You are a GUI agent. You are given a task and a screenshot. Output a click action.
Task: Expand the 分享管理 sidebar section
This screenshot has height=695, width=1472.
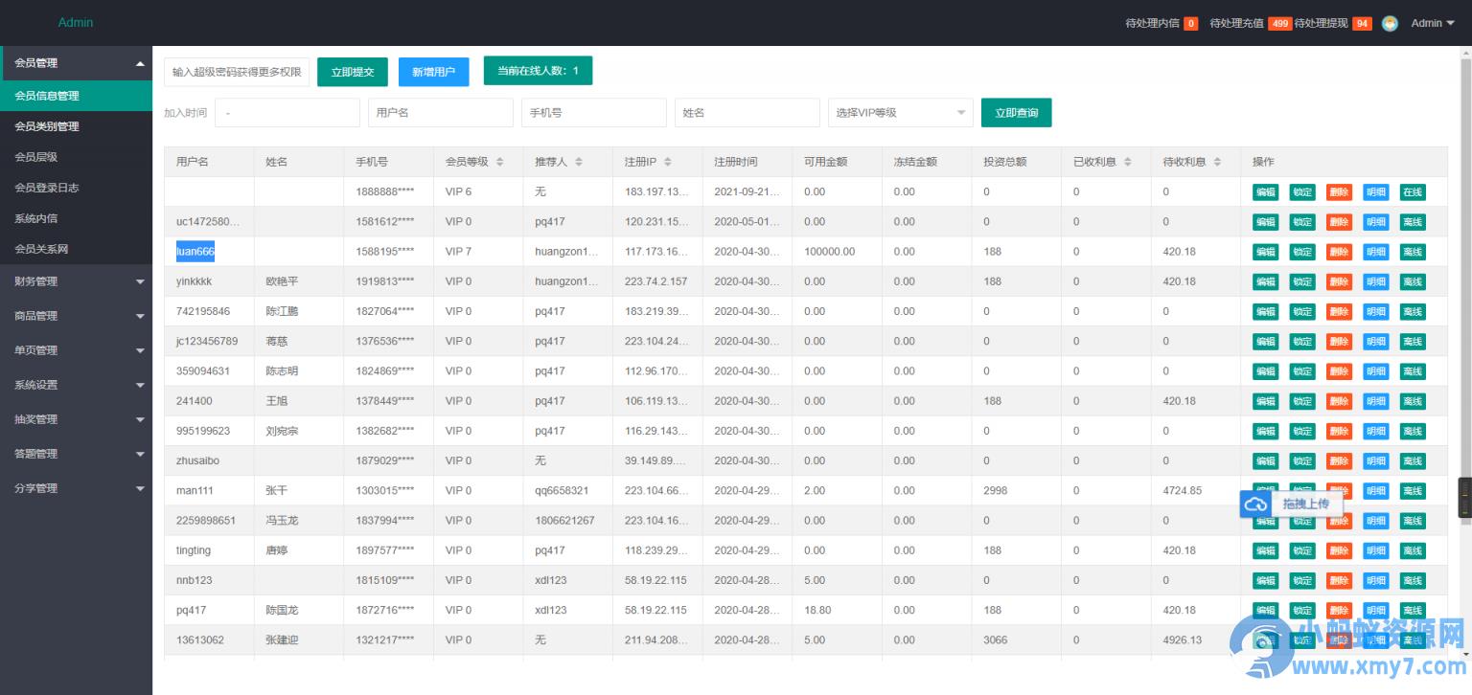(76, 488)
